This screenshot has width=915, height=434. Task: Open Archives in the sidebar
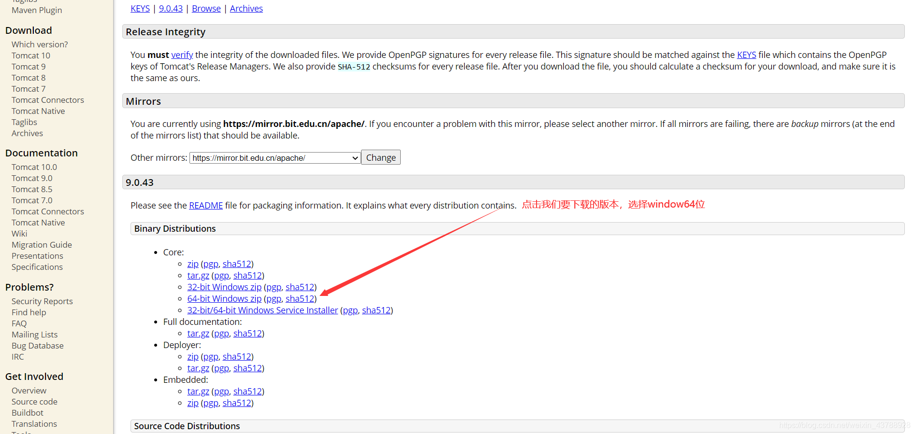point(27,133)
